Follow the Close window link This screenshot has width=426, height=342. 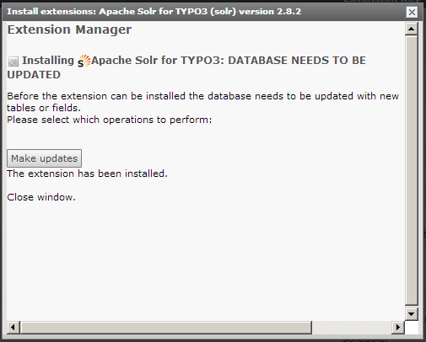(41, 197)
